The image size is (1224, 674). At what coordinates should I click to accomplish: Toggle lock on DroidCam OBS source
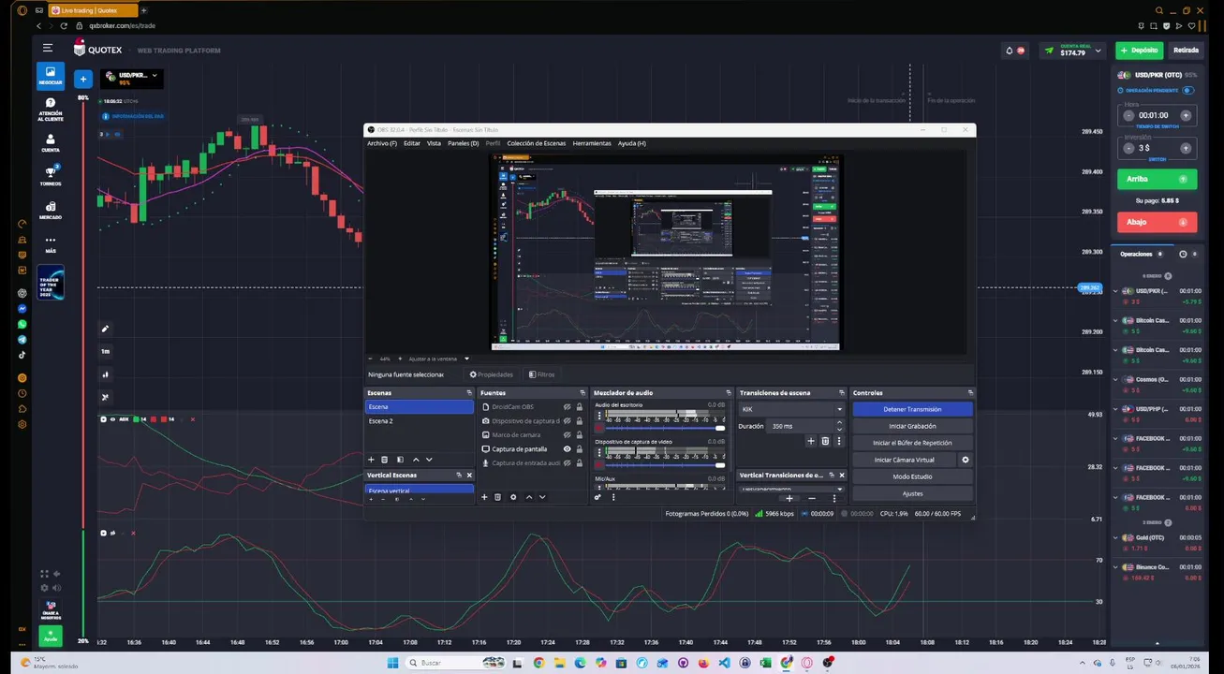click(x=579, y=407)
